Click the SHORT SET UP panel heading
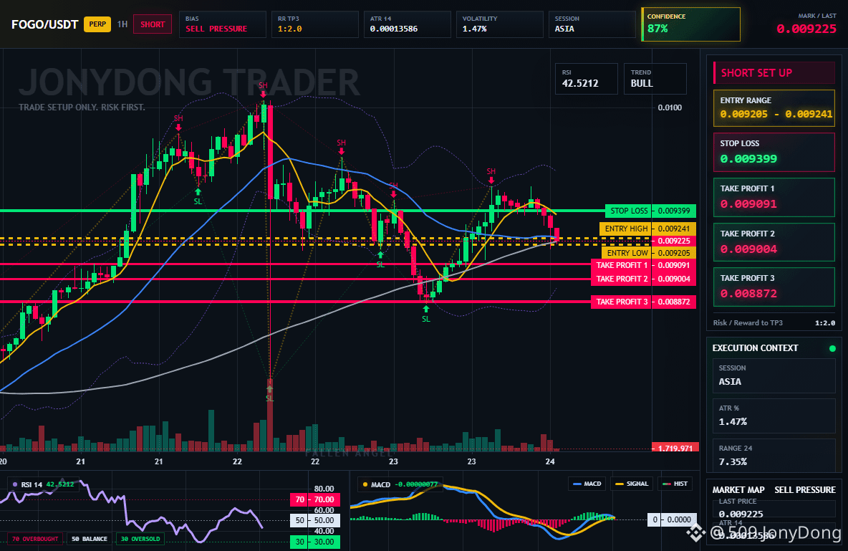 (x=774, y=73)
